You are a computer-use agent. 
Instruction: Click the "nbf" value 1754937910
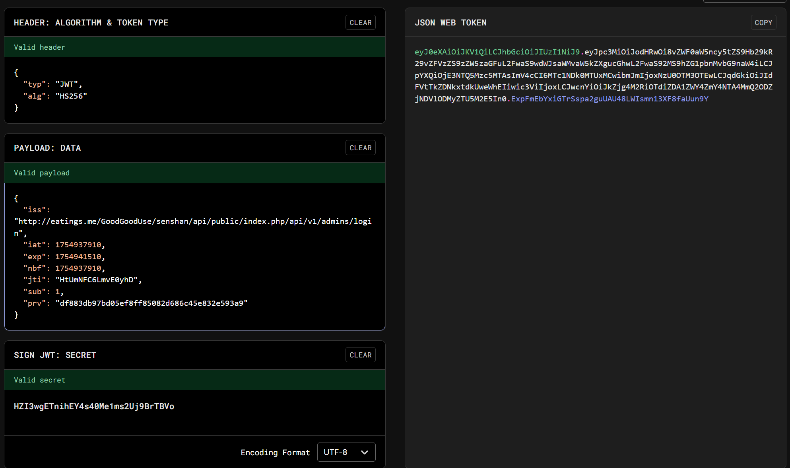(x=78, y=268)
